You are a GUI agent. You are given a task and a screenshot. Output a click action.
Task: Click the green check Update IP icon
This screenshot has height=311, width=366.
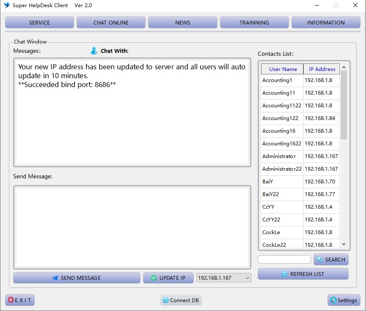point(154,278)
